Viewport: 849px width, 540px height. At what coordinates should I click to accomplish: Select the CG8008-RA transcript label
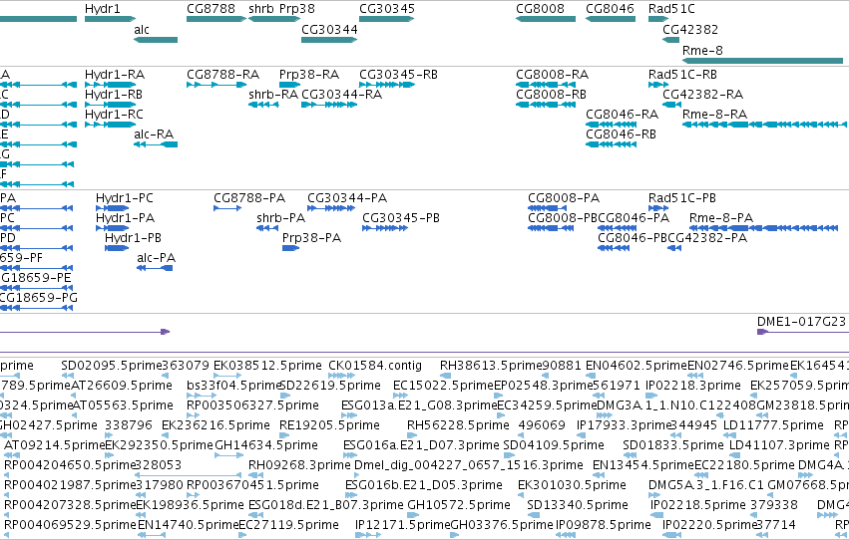pyautogui.click(x=553, y=74)
